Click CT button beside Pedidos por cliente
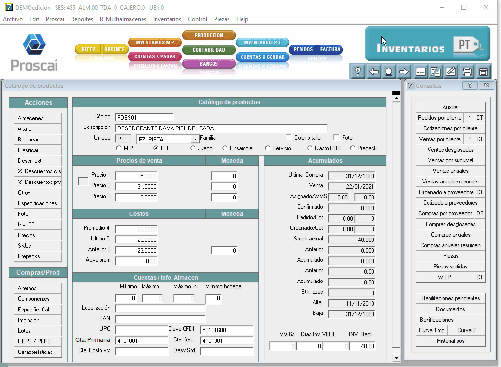The image size is (501, 367). (x=480, y=118)
